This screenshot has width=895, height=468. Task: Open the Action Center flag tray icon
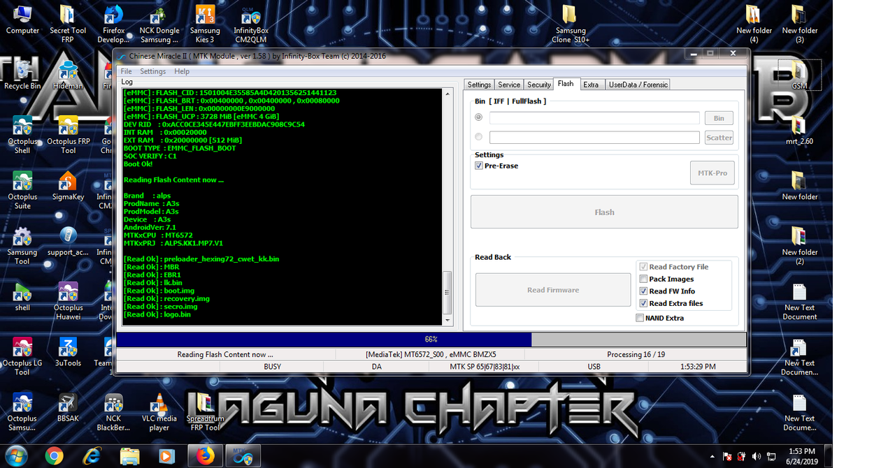729,456
